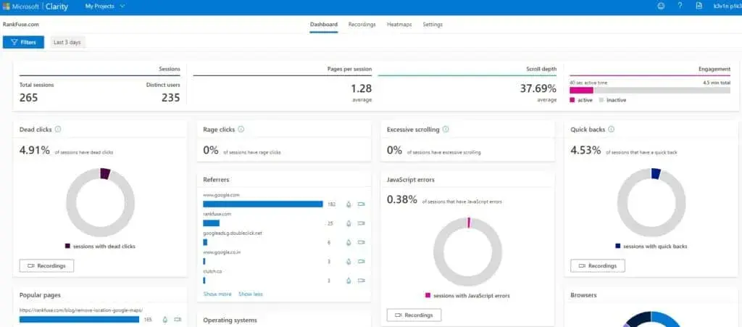The image size is (742, 327).
Task: Open heatmap for www.google.com referrer
Action: [349, 204]
